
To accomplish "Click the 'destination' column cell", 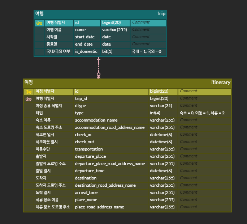I will point(111,178).
